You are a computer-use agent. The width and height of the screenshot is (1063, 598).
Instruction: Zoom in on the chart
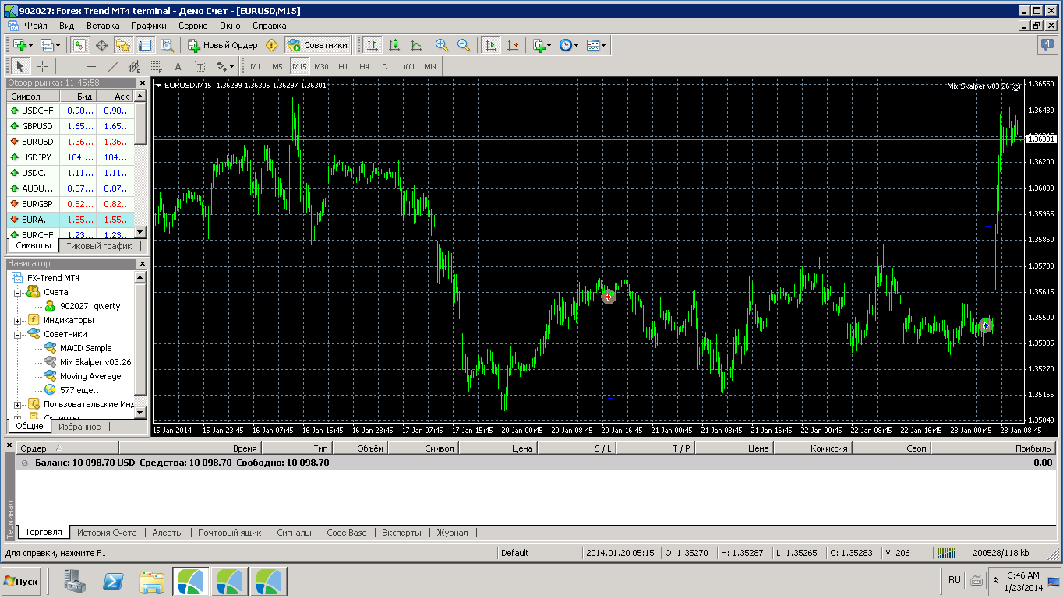(442, 45)
